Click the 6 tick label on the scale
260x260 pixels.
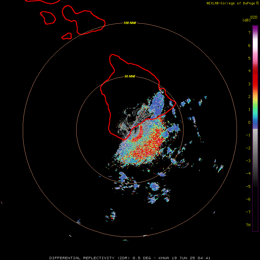coord(249,45)
